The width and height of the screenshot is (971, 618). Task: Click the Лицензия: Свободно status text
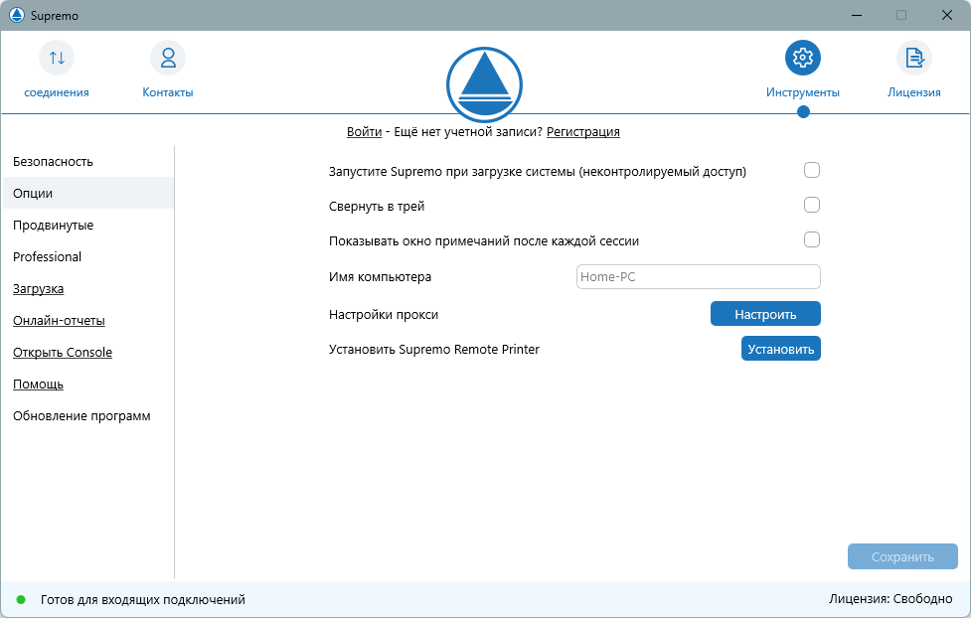pos(890,599)
